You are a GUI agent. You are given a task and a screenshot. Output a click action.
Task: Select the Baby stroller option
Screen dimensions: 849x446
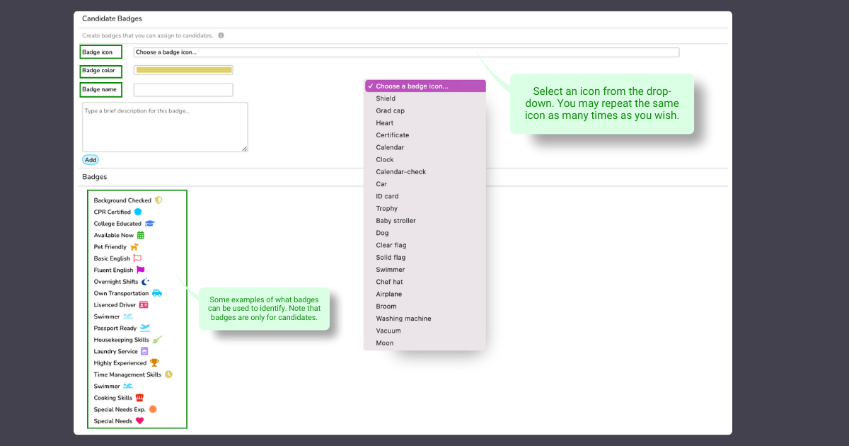(395, 221)
